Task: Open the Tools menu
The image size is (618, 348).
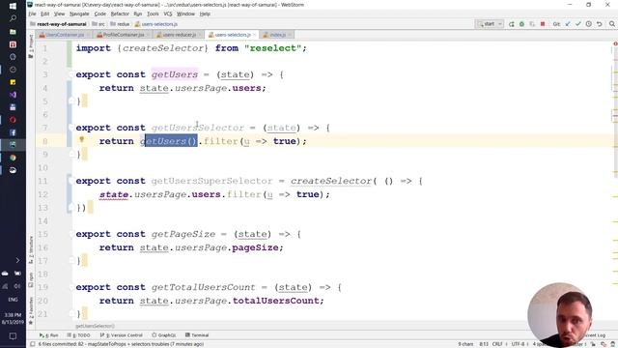Action: pyautogui.click(x=153, y=14)
